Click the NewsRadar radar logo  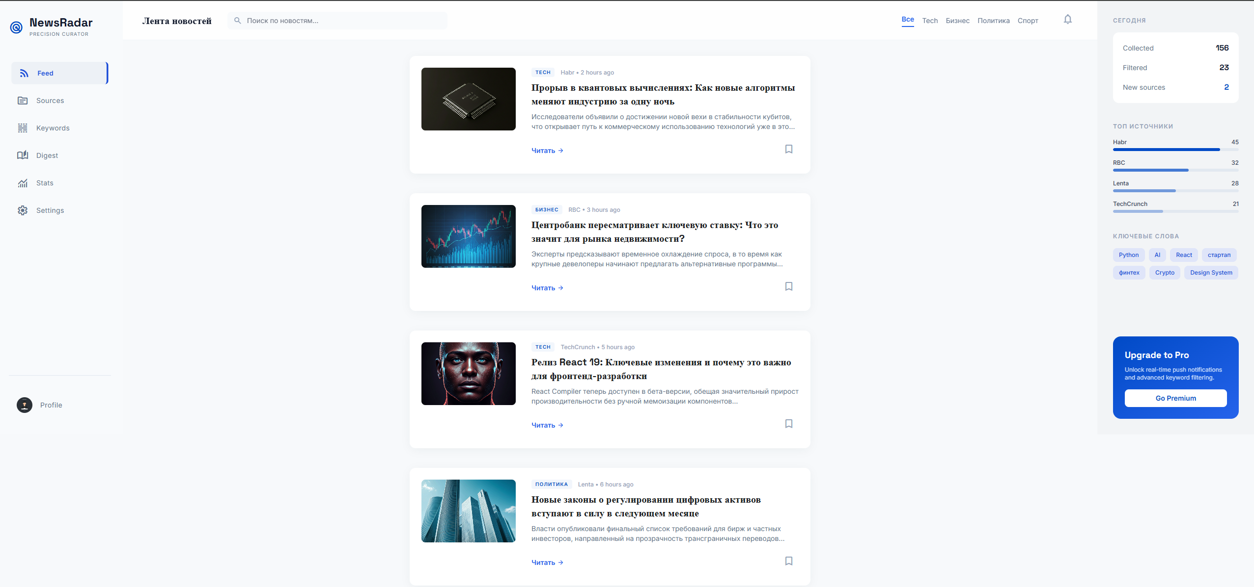click(16, 27)
